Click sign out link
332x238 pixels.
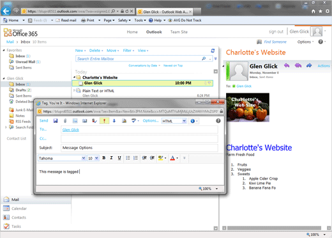tap(276, 31)
